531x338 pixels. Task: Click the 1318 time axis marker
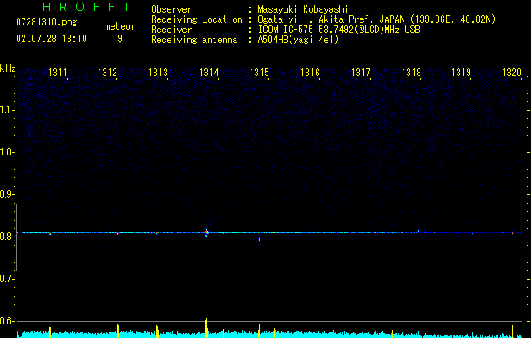click(x=411, y=72)
